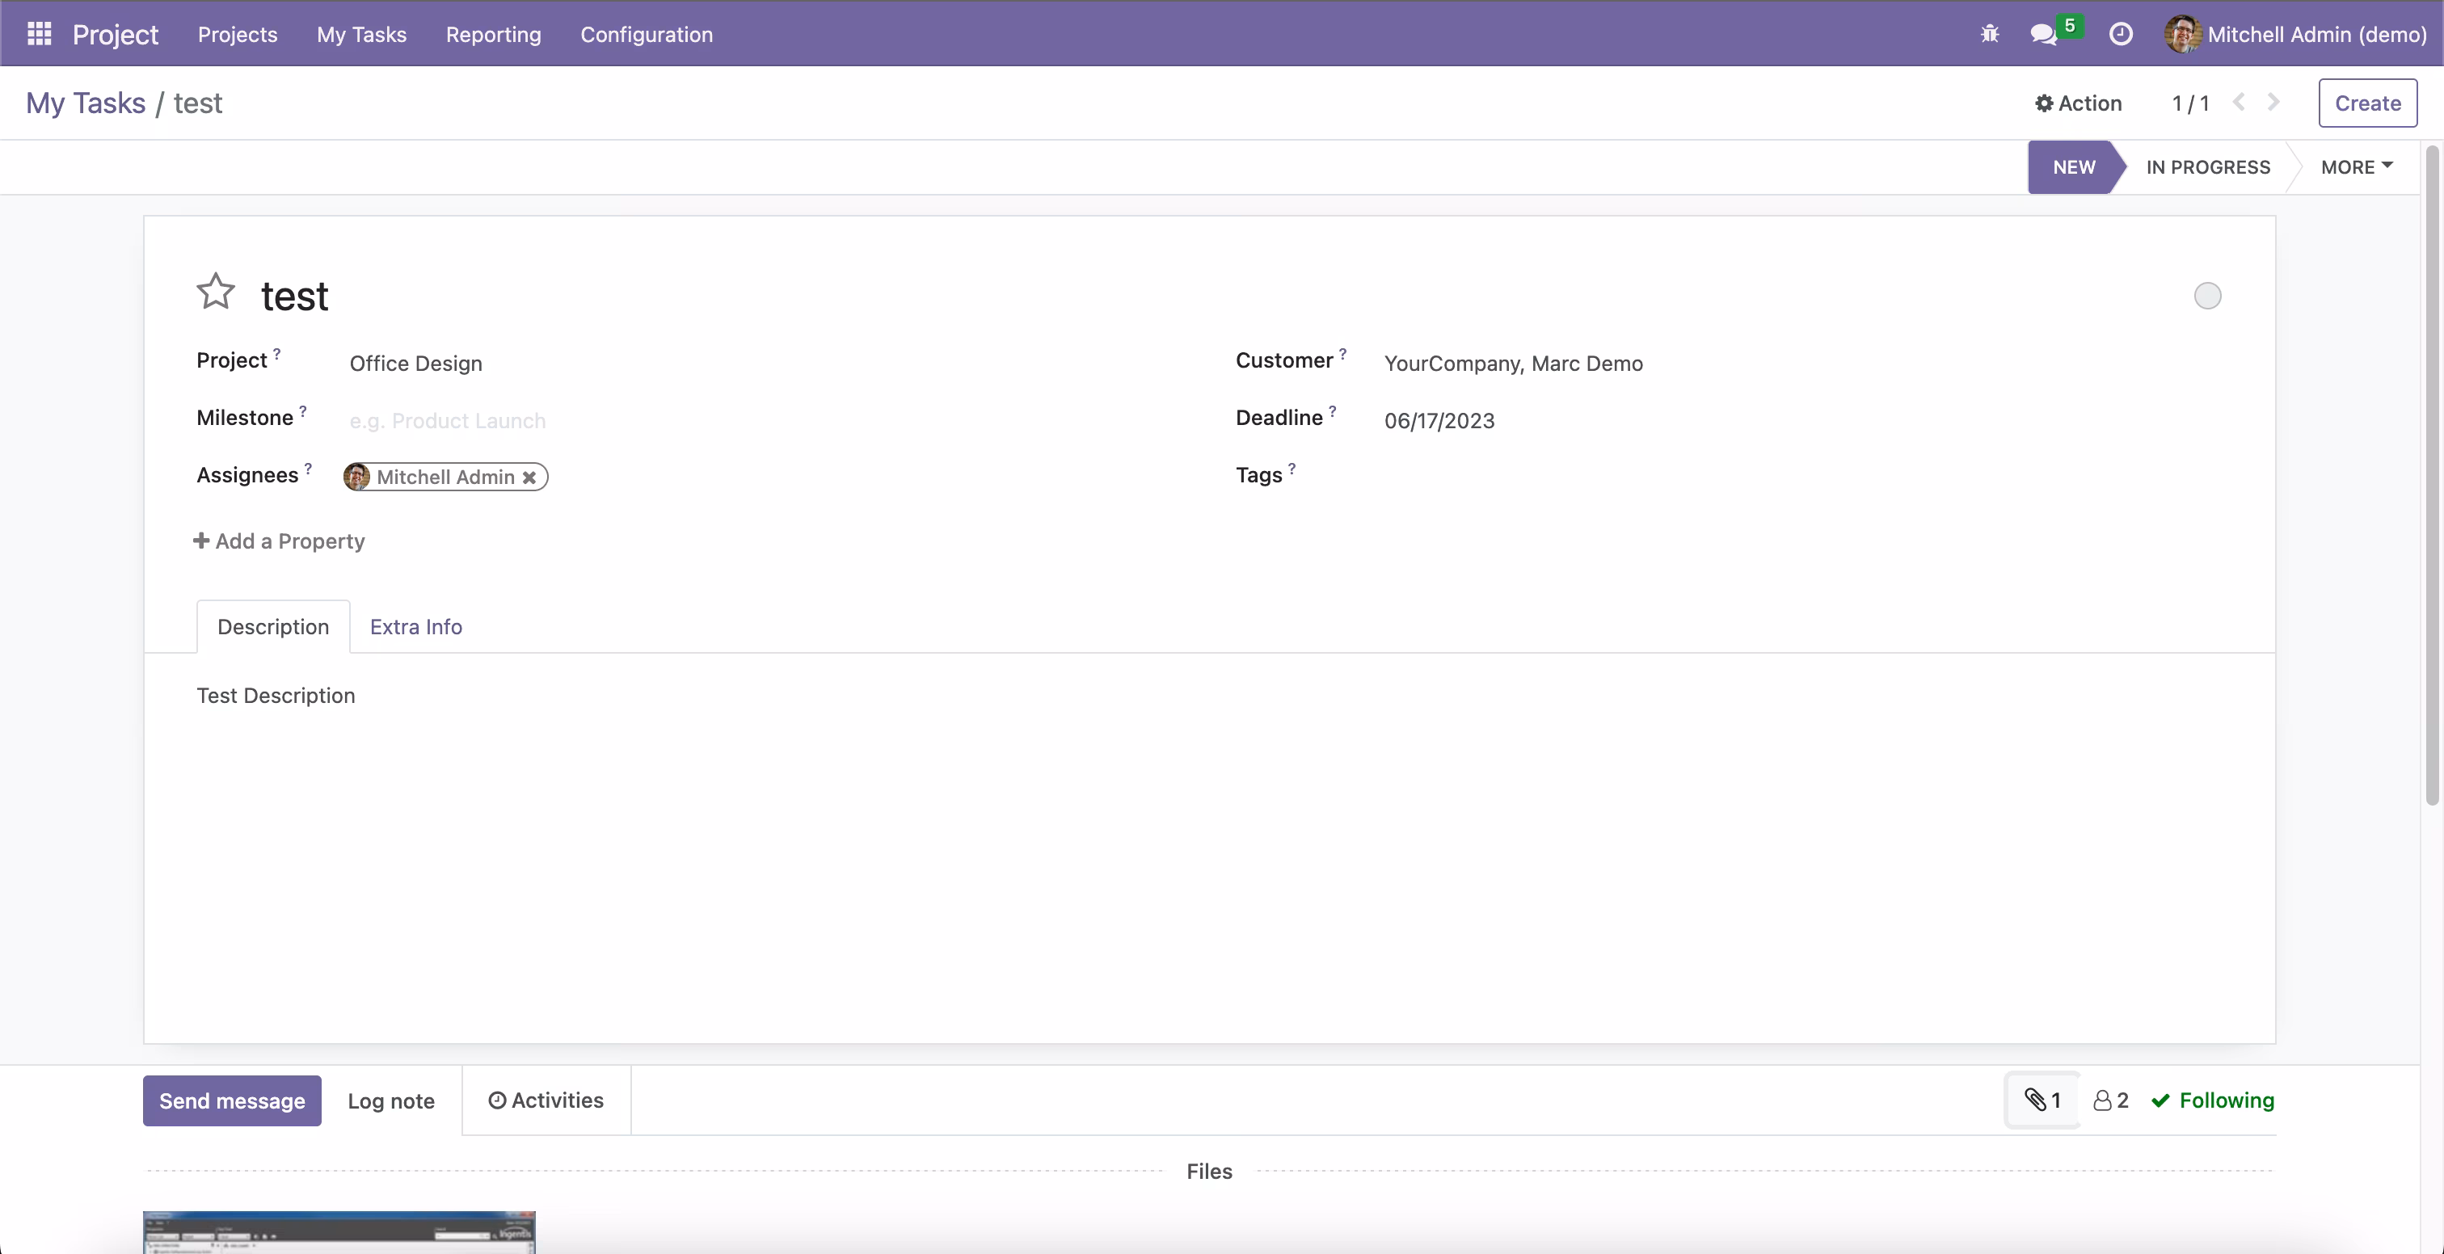This screenshot has width=2444, height=1254.
Task: Click Add a Property link
Action: click(279, 541)
